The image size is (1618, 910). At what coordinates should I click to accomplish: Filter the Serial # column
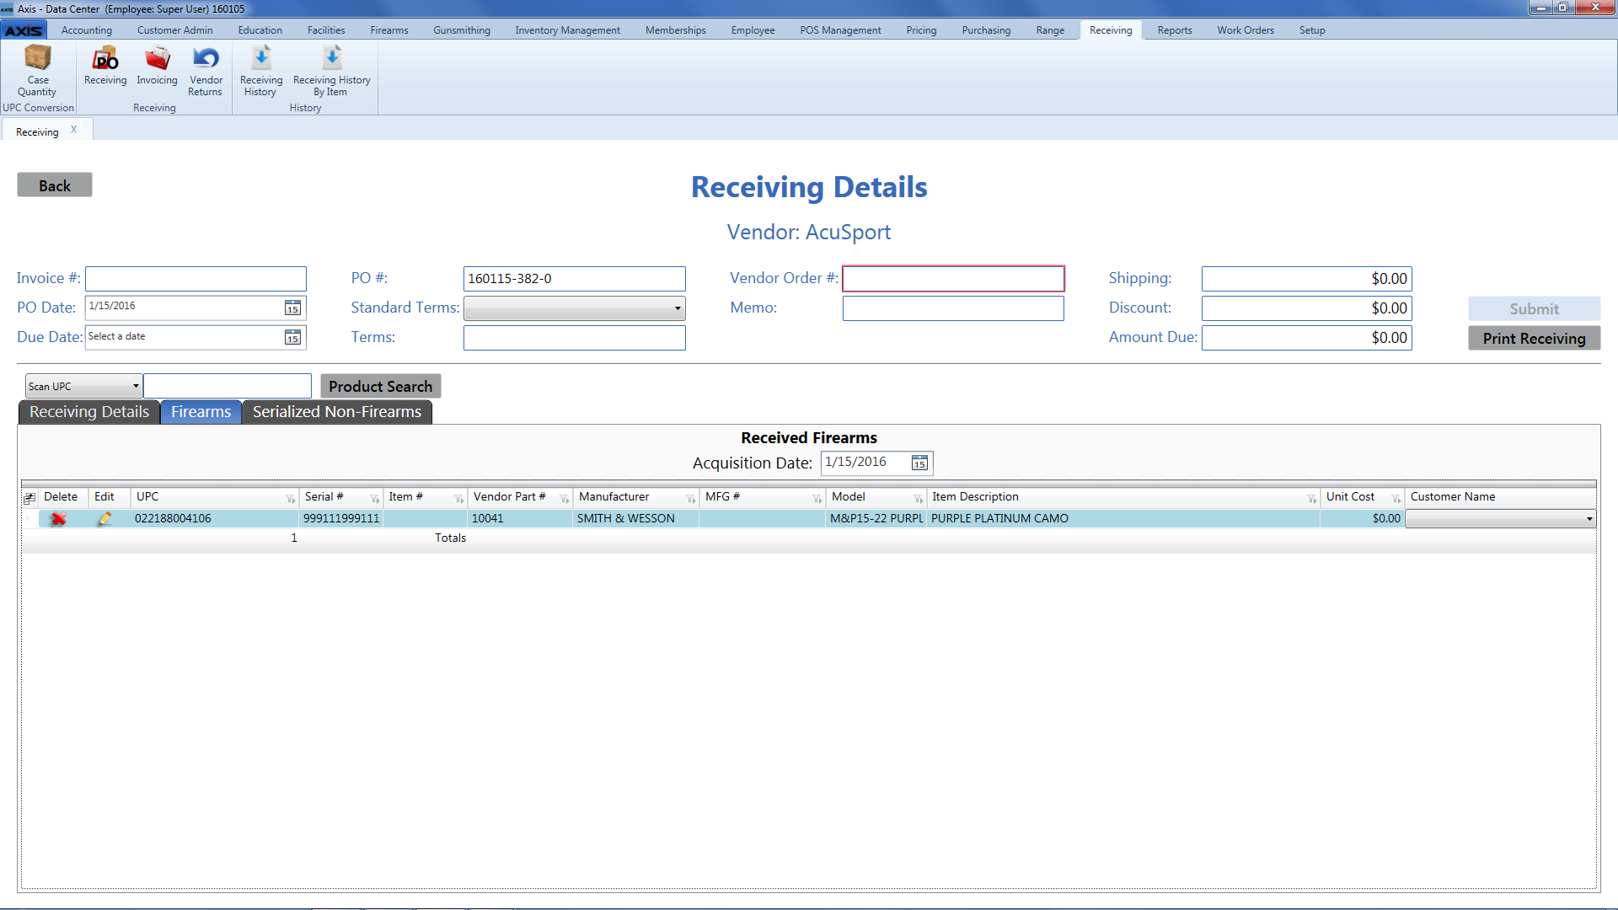coord(375,499)
